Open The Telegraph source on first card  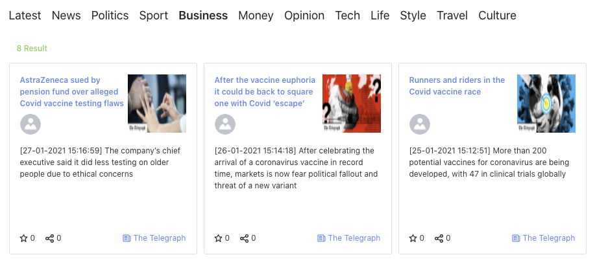tap(160, 238)
